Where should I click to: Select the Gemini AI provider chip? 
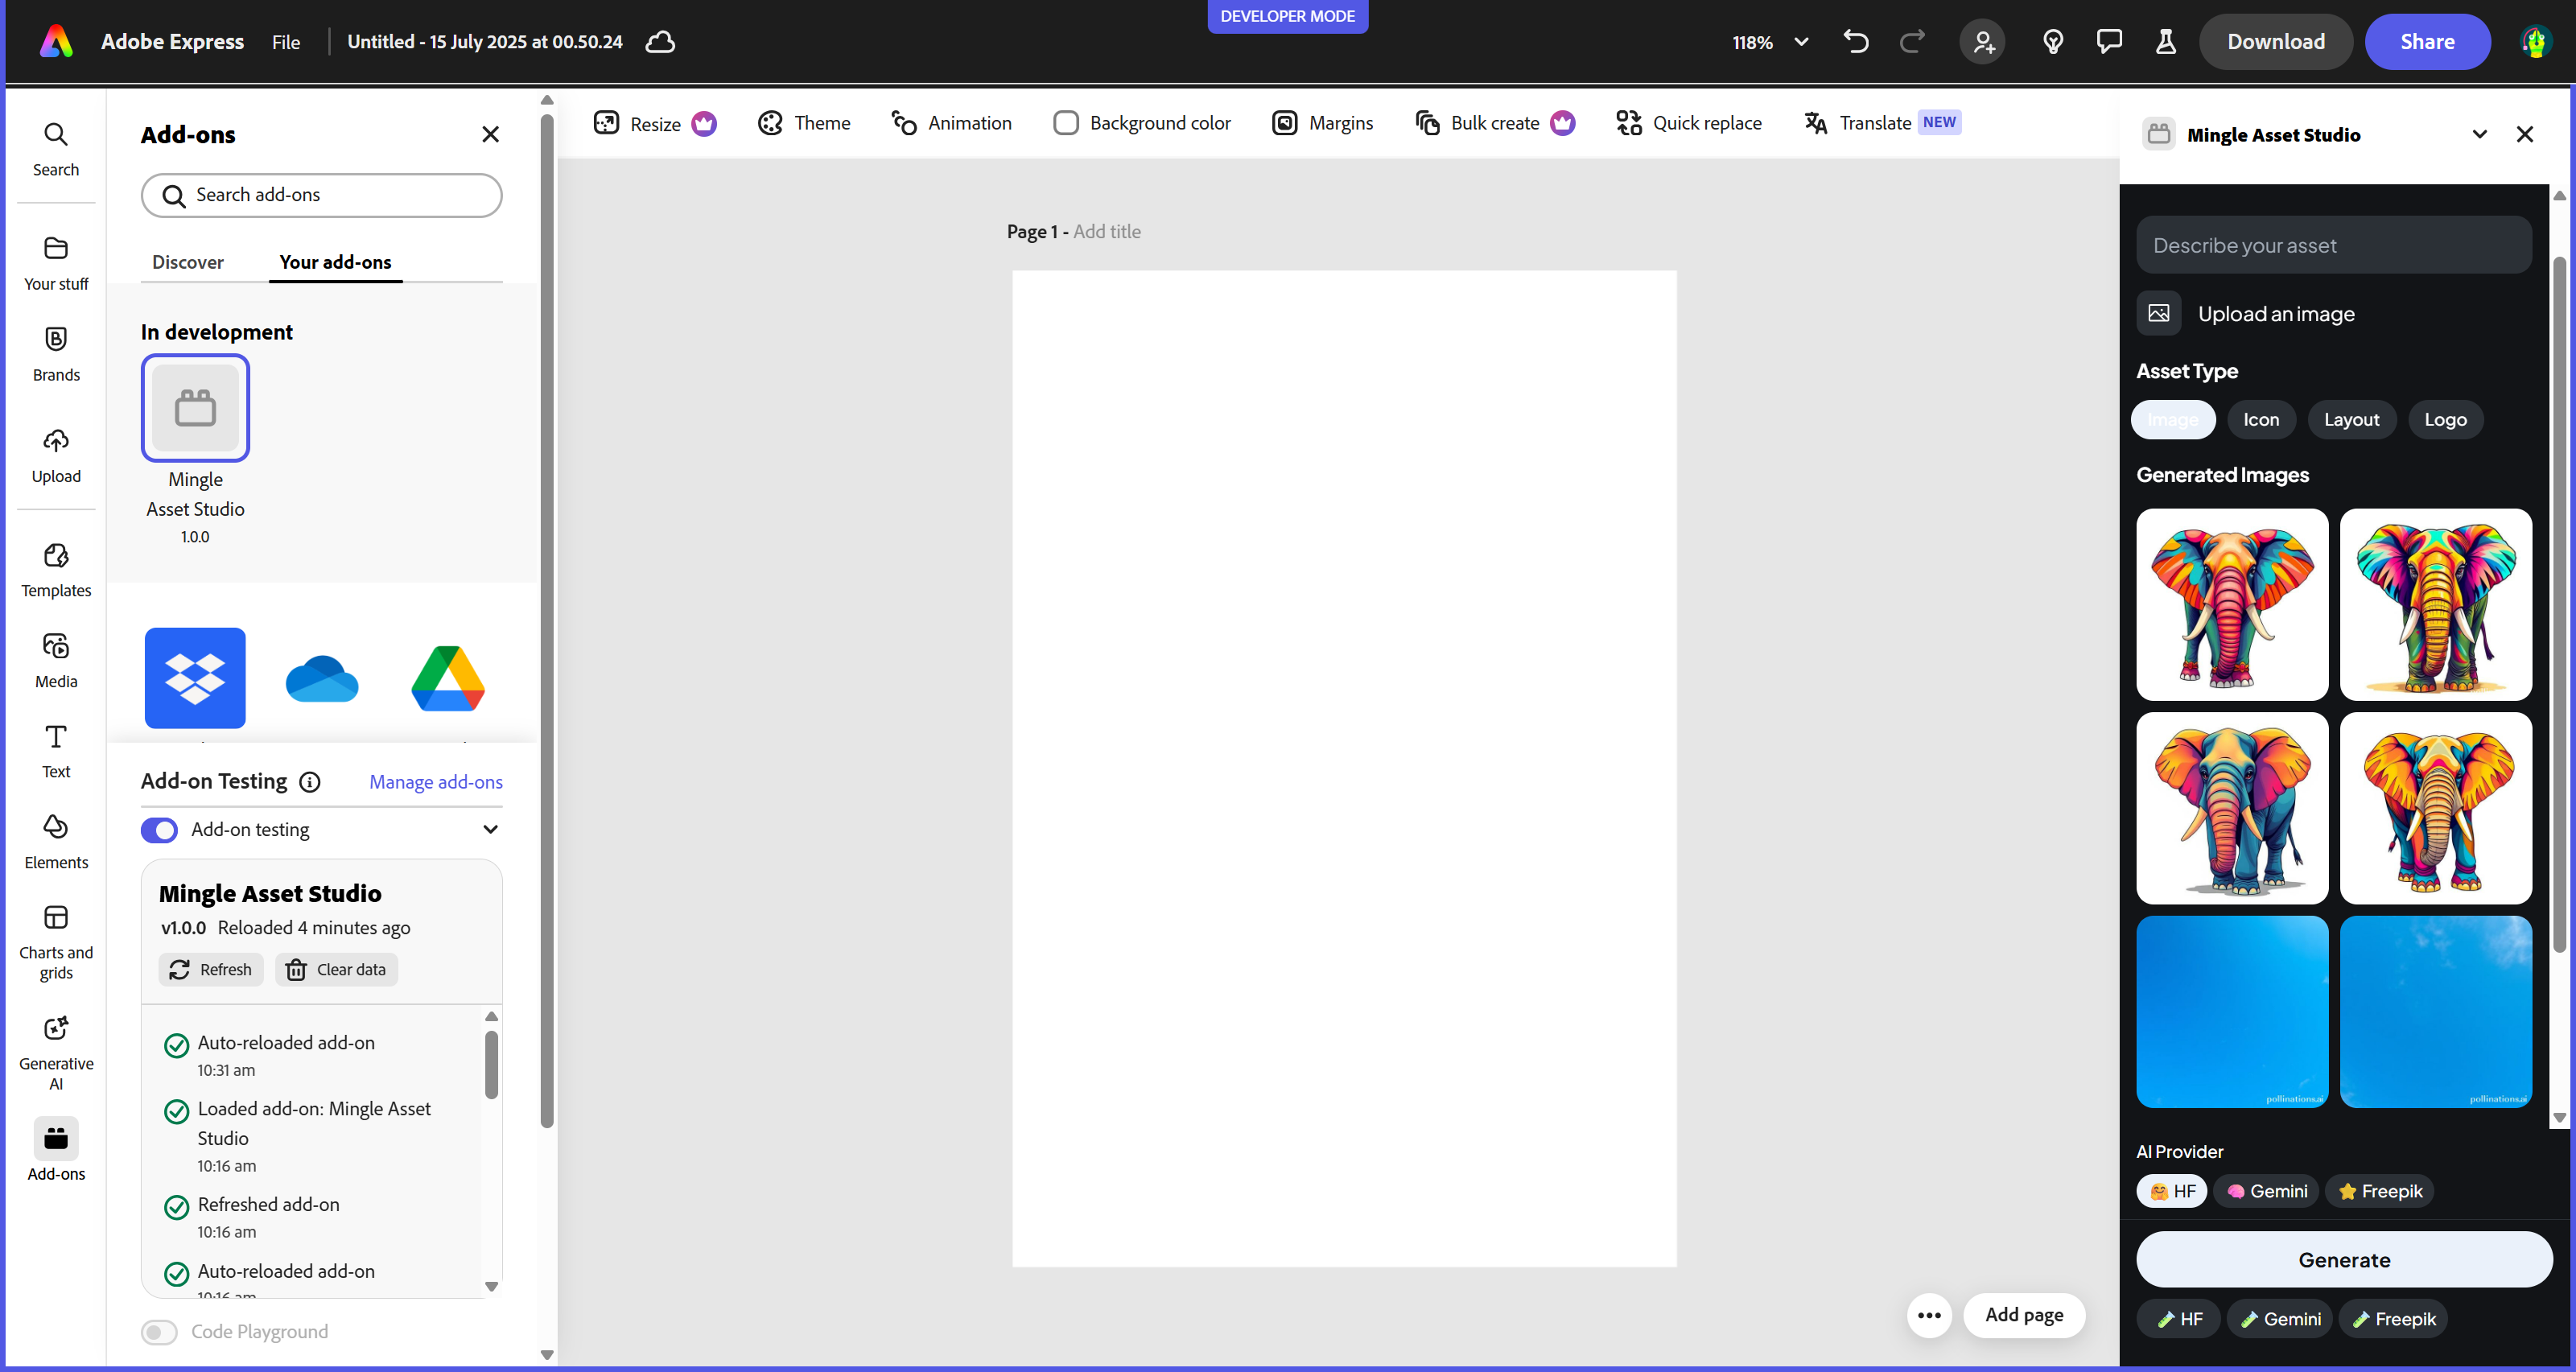click(2267, 1191)
